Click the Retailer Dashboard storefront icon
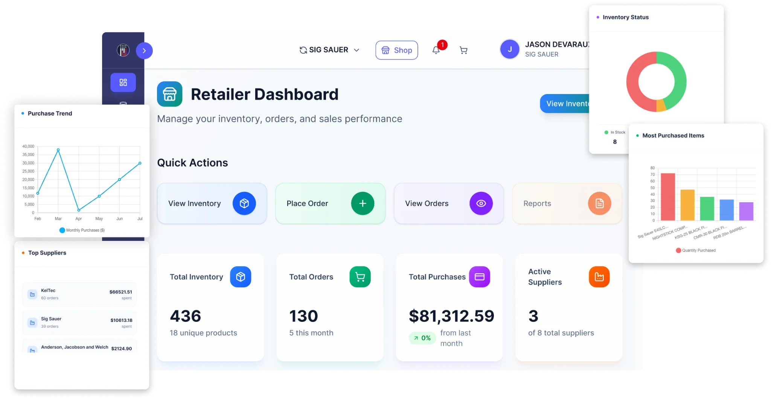771x399 pixels. click(170, 94)
